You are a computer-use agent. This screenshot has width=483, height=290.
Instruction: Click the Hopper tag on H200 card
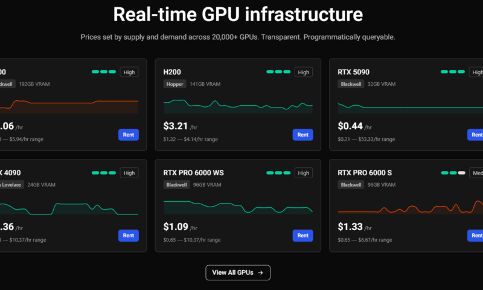pyautogui.click(x=174, y=84)
